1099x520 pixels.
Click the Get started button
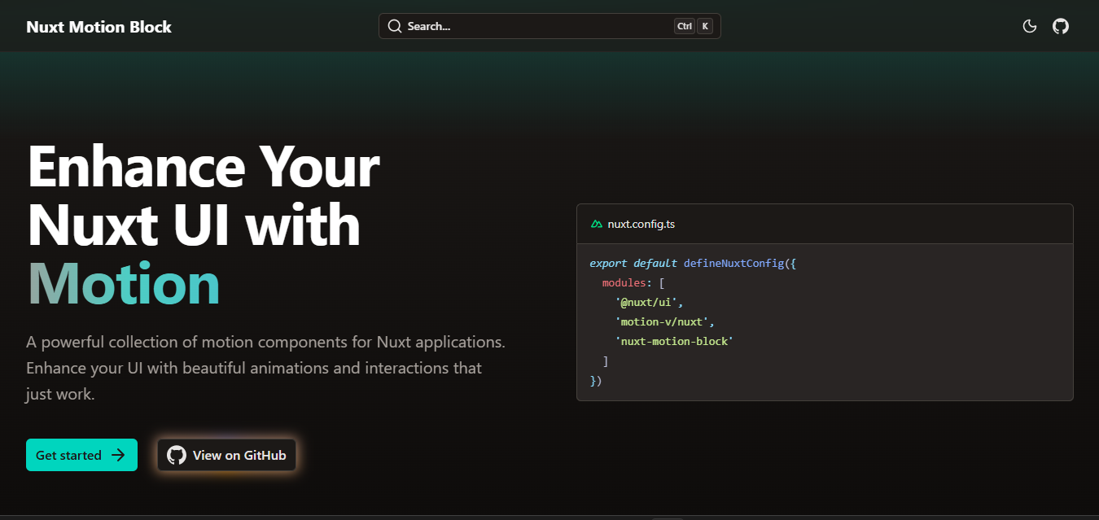pyautogui.click(x=81, y=455)
